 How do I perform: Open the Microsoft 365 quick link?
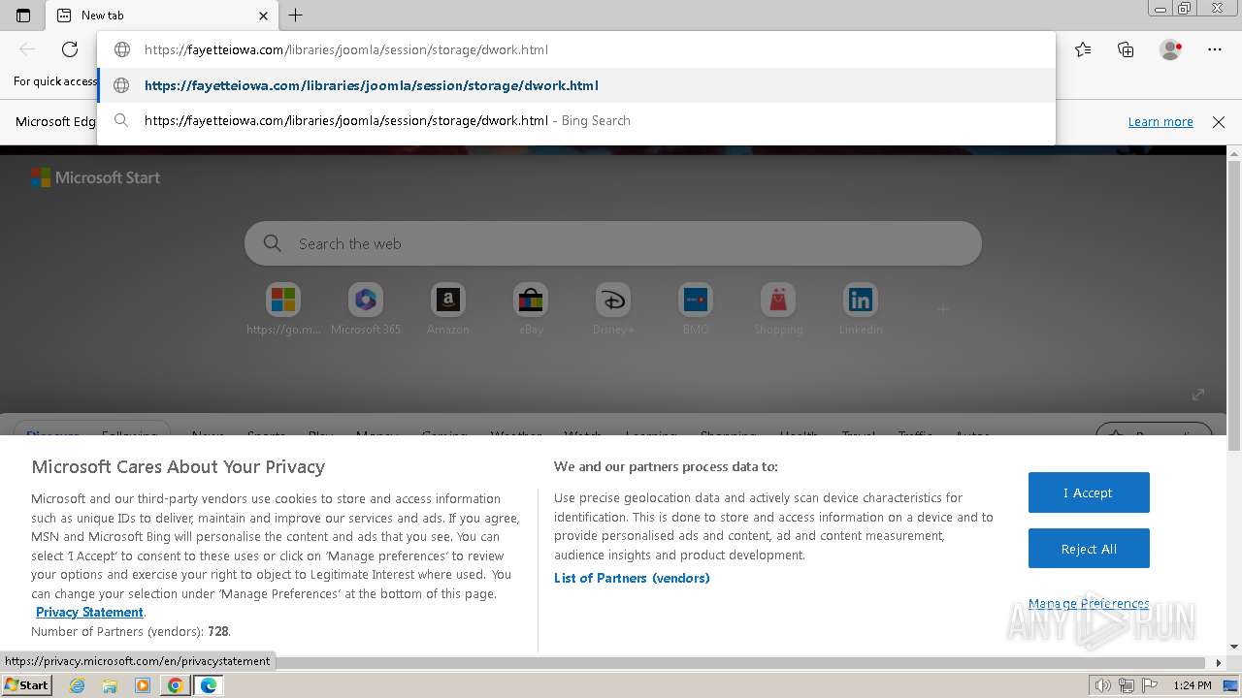tap(366, 310)
